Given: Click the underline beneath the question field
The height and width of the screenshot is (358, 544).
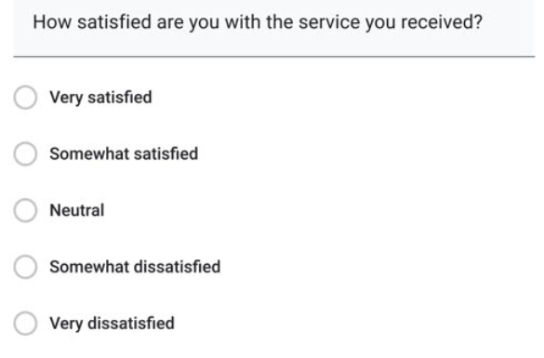Looking at the screenshot, I should point(274,56).
